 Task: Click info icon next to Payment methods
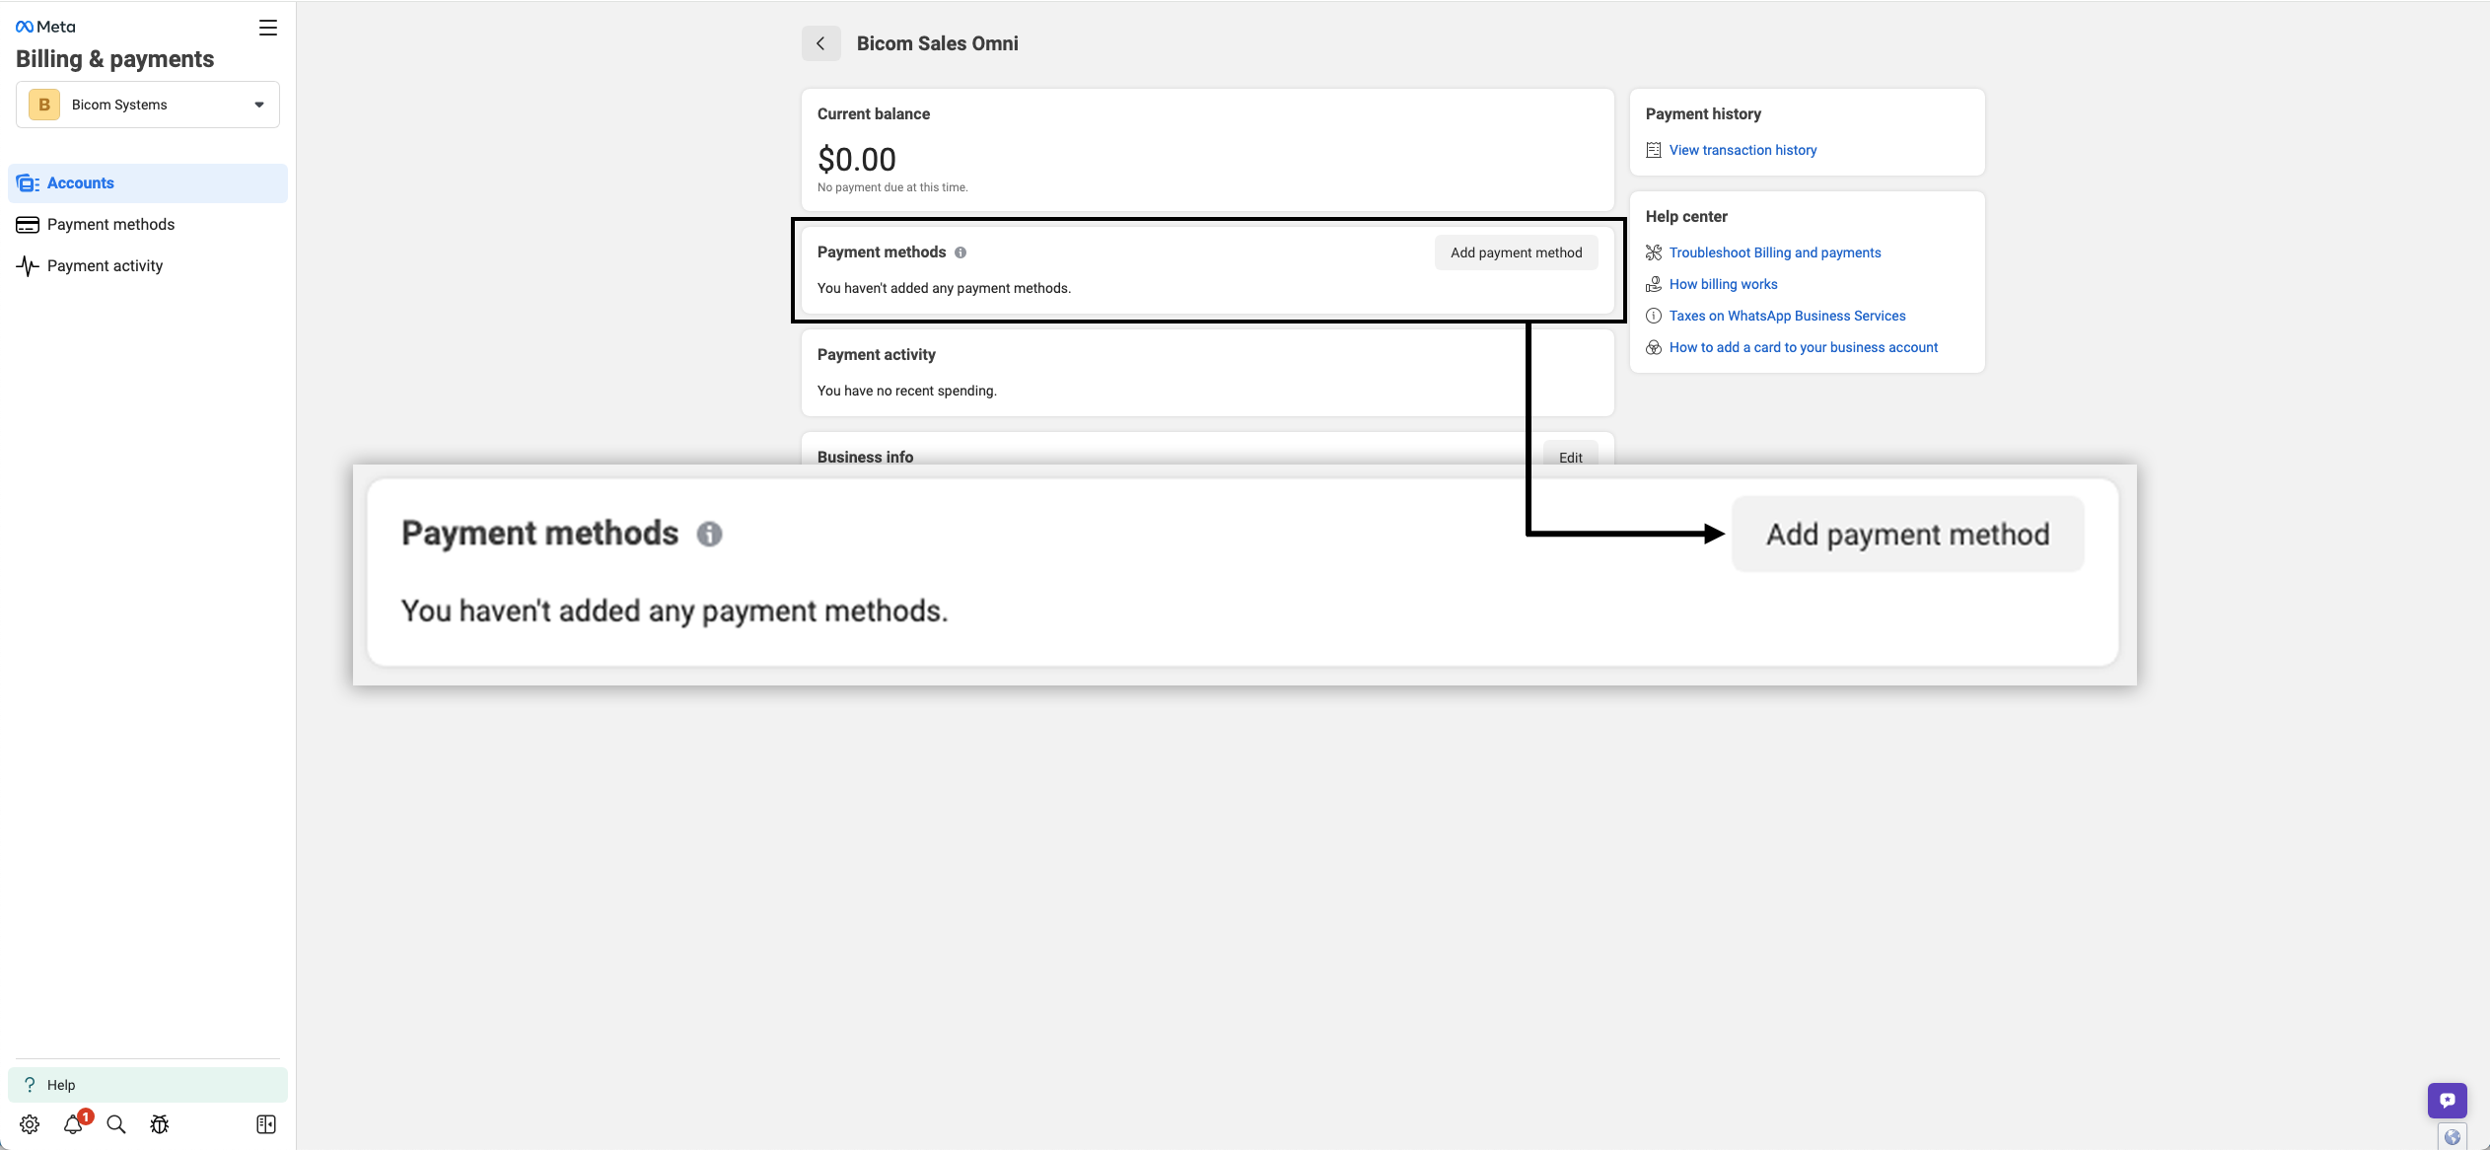click(x=960, y=252)
